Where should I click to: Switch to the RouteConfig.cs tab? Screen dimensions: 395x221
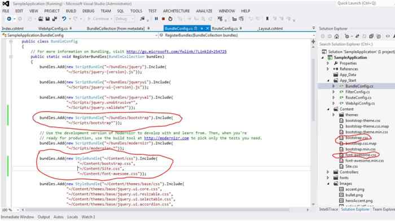click(x=225, y=28)
